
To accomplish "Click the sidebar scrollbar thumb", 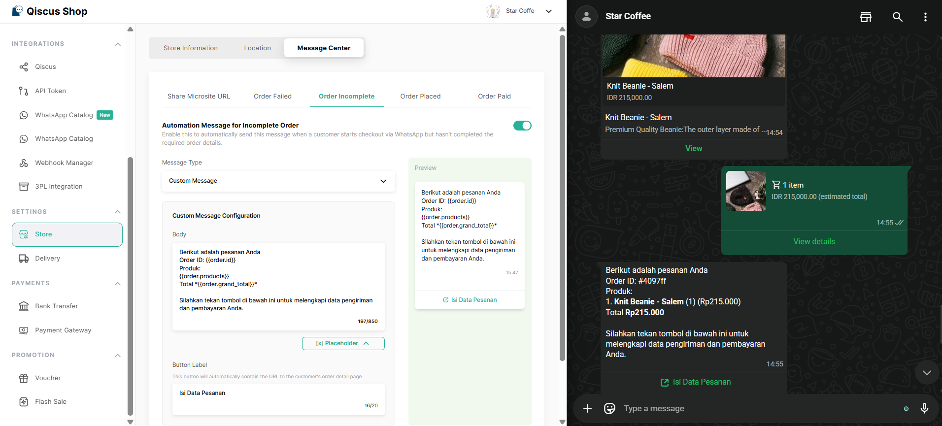I will pos(130,286).
